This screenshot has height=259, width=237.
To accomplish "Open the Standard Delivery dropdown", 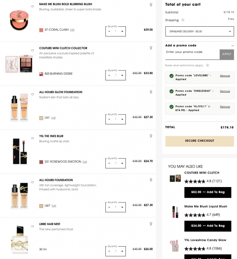I will tap(199, 31).
